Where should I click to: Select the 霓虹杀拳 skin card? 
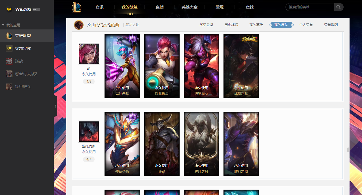click(122, 66)
